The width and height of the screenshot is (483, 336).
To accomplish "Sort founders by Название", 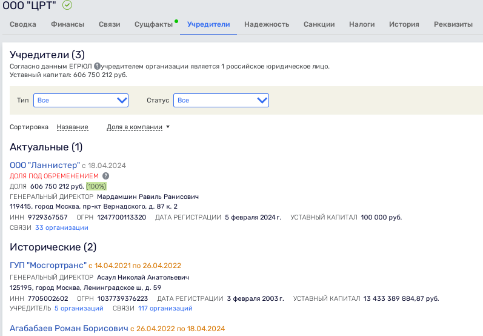I will pos(72,127).
